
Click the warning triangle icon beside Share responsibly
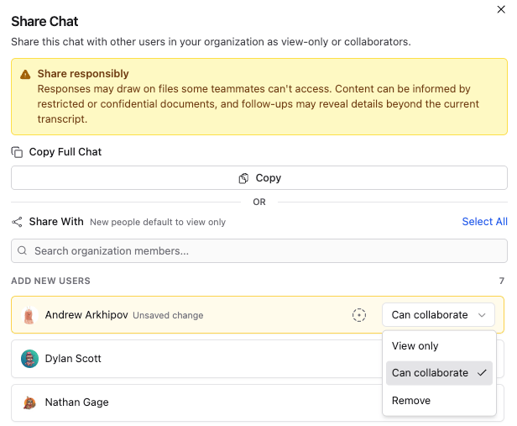25,75
